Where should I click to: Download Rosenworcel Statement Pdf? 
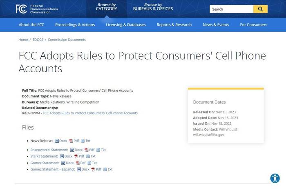[x=89, y=150]
